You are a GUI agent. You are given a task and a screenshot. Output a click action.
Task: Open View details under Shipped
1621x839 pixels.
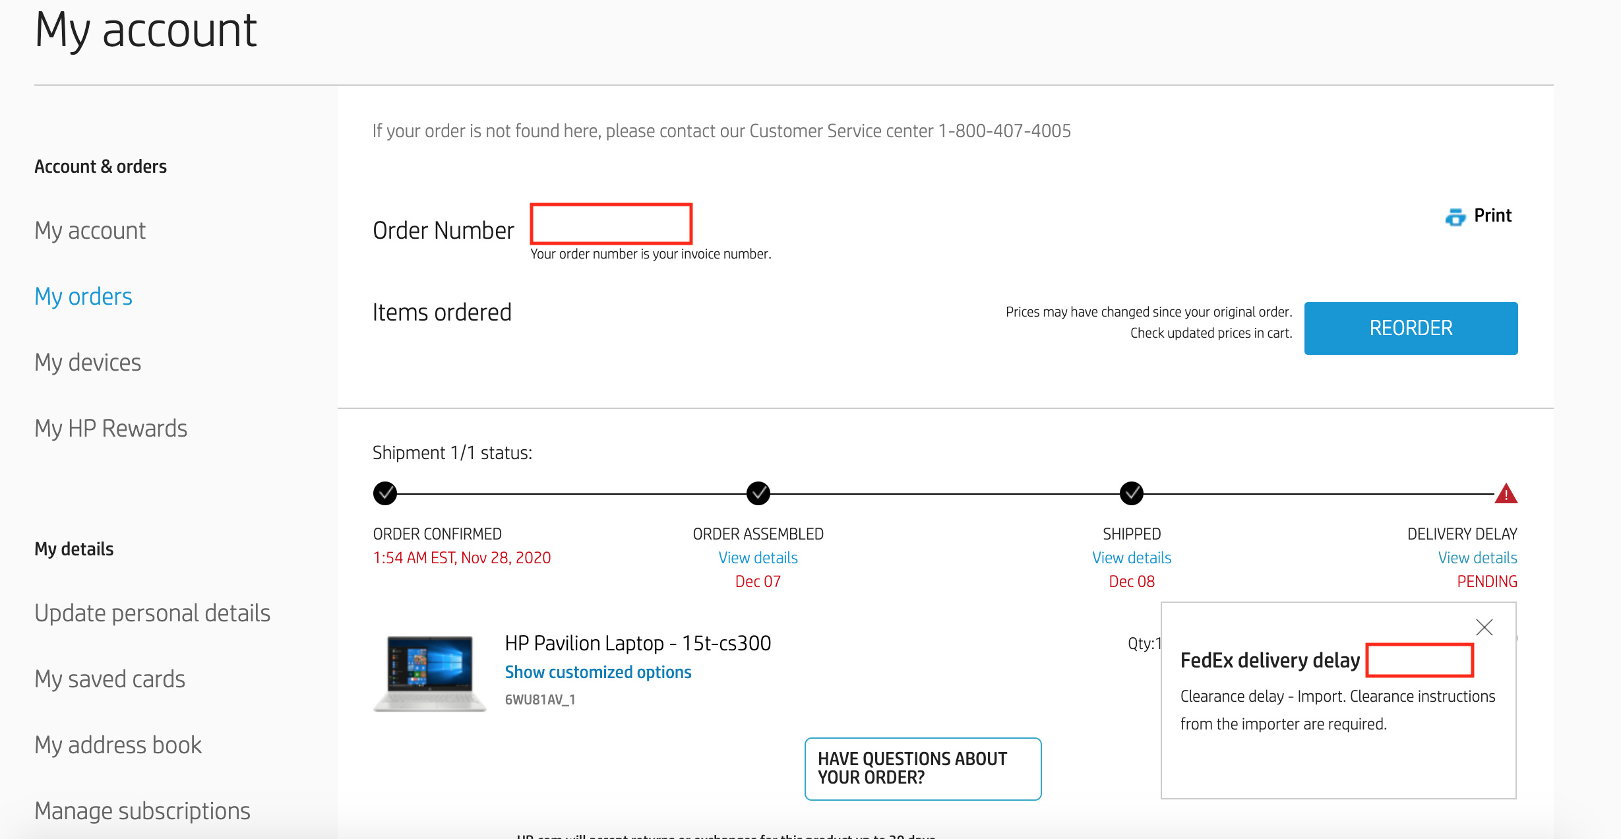pos(1131,558)
